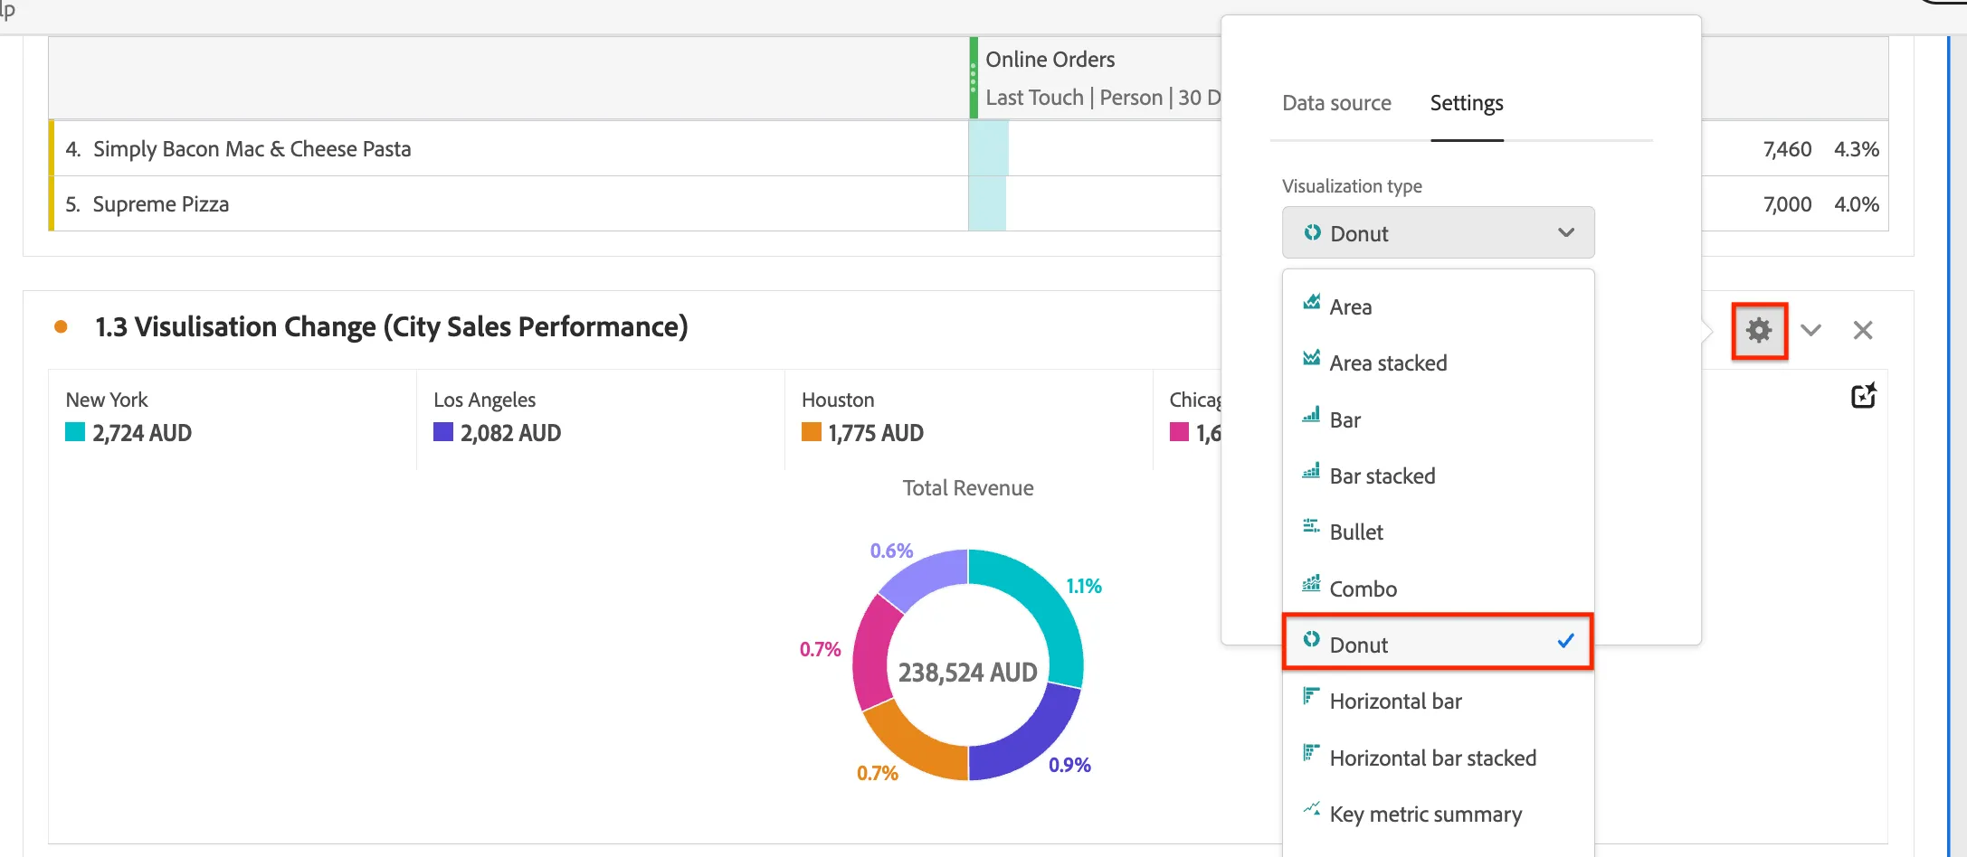Select the Horizontal bar icon option

(1311, 696)
